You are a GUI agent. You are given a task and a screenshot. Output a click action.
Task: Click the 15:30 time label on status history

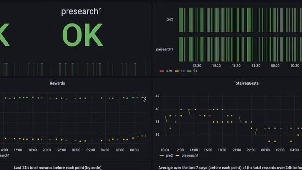click(216, 66)
